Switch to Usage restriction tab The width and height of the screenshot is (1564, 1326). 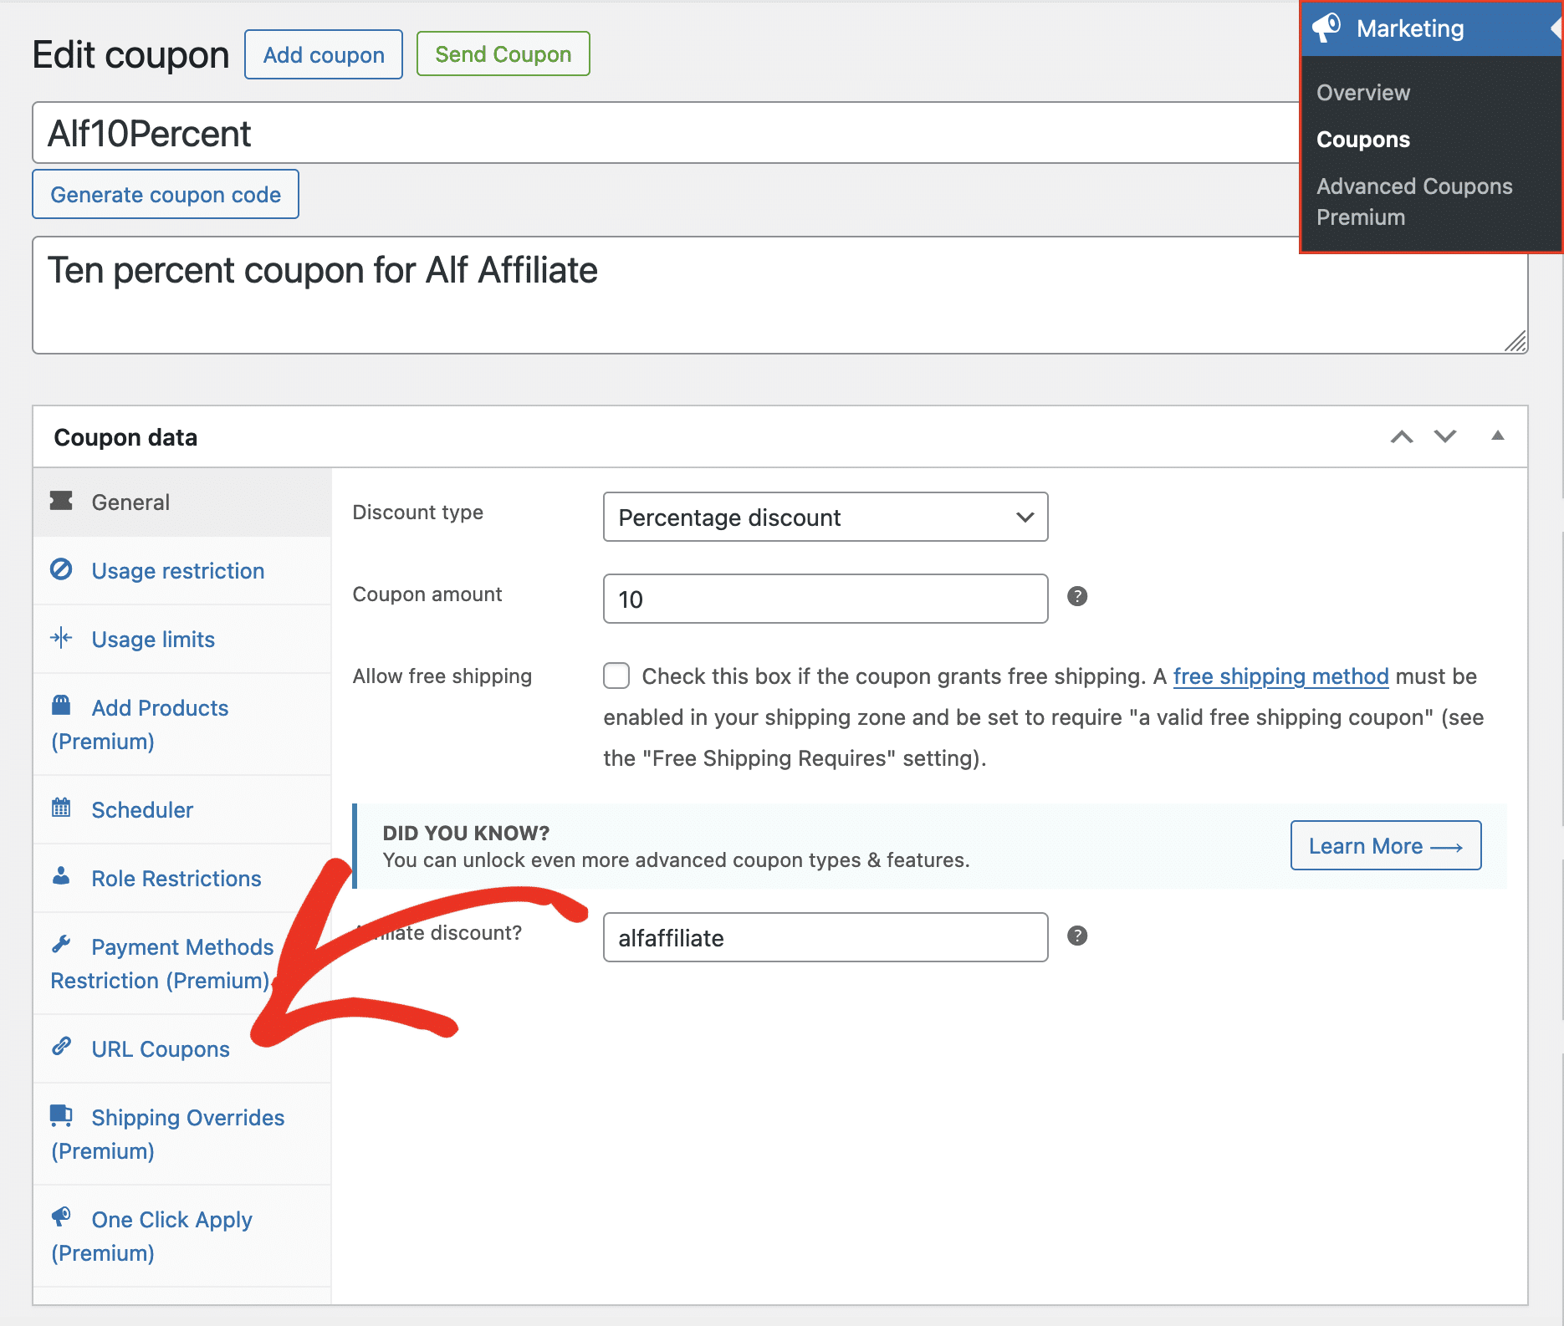point(182,570)
